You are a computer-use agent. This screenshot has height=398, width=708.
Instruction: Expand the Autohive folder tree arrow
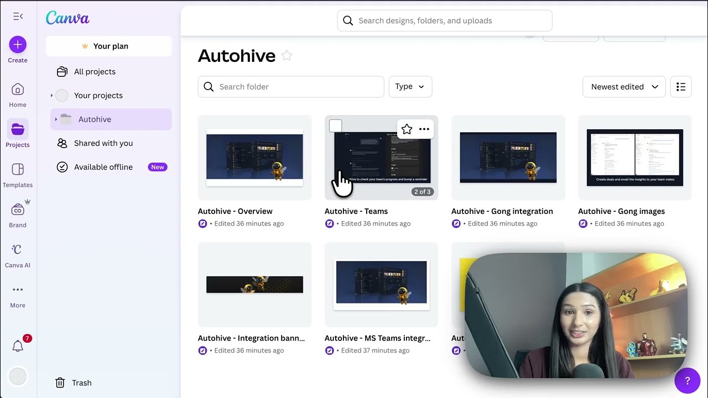point(56,119)
